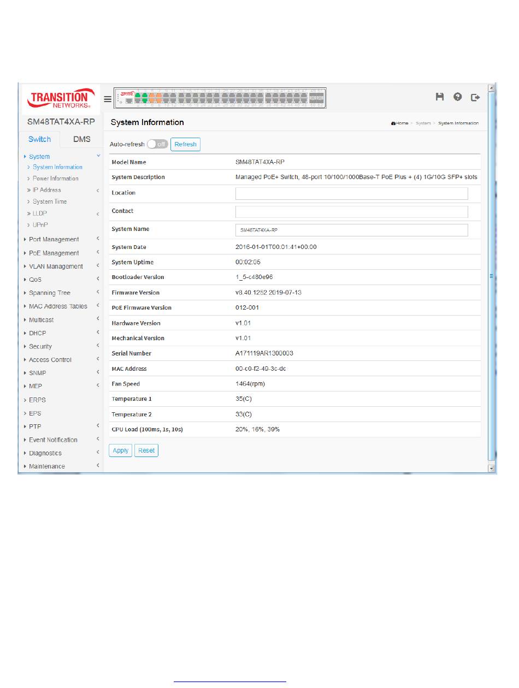The height and width of the screenshot is (688, 519).
Task: Go to Home via the breadcrumb
Action: point(400,123)
